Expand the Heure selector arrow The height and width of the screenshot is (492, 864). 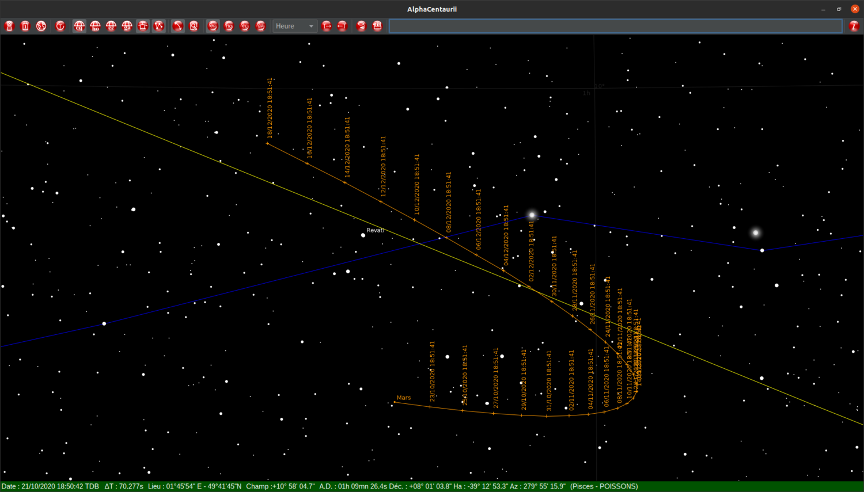[x=310, y=26]
